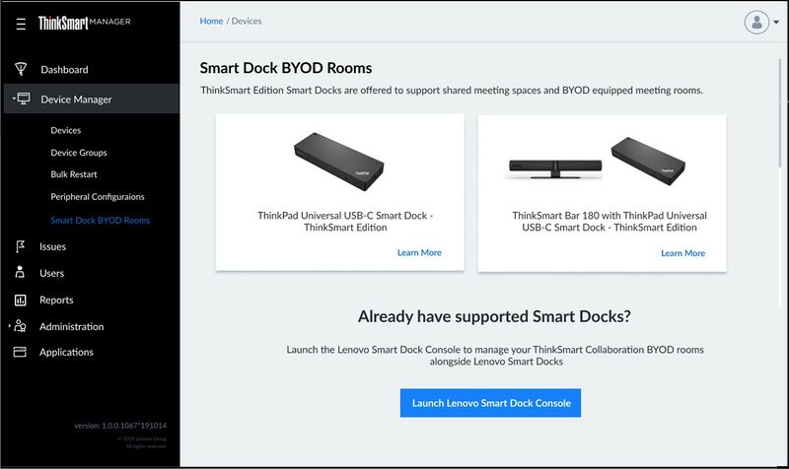Image resolution: width=789 pixels, height=469 pixels.
Task: Select Device Groups in sidebar
Action: (x=79, y=153)
